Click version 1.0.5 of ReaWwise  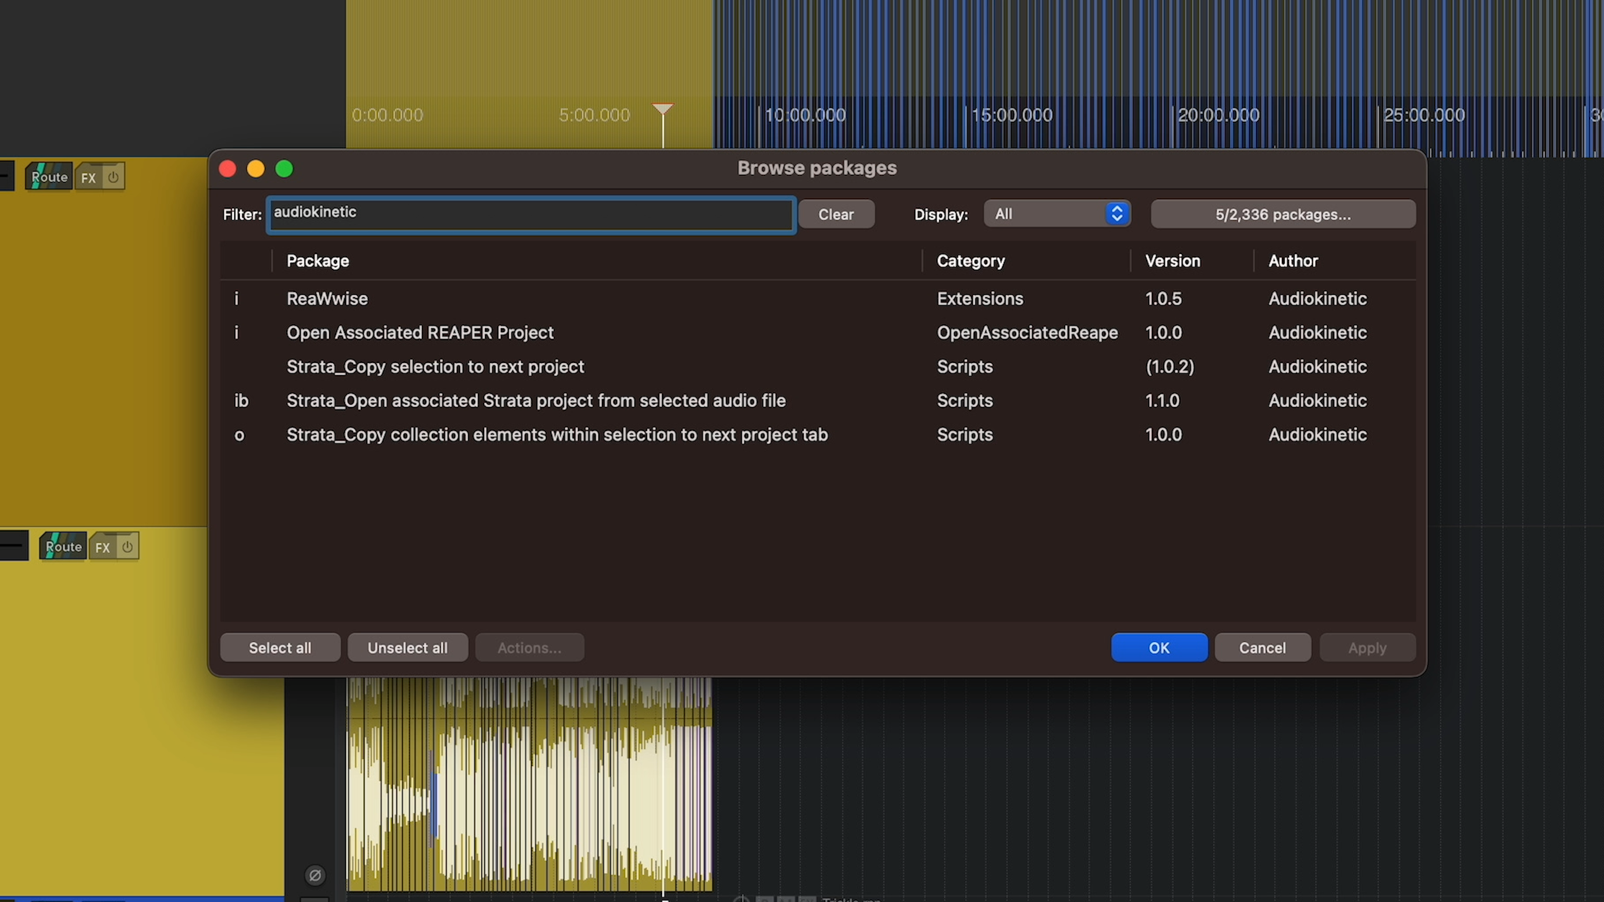1163,299
